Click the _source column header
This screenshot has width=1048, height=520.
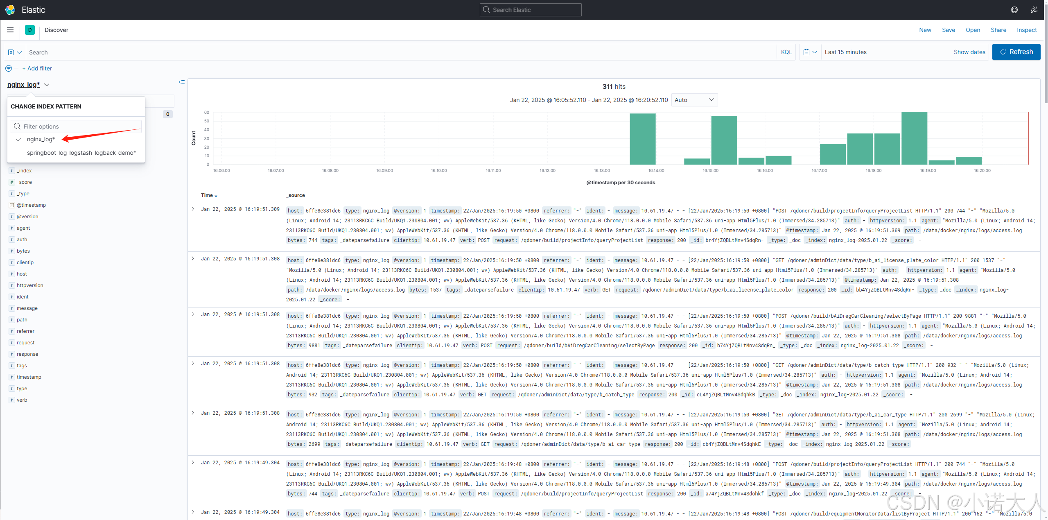[x=296, y=195]
